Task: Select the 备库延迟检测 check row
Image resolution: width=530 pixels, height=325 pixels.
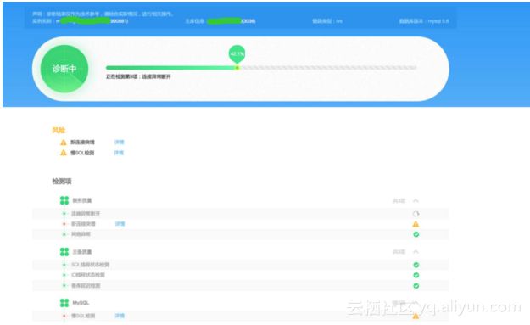Action: click(x=241, y=286)
